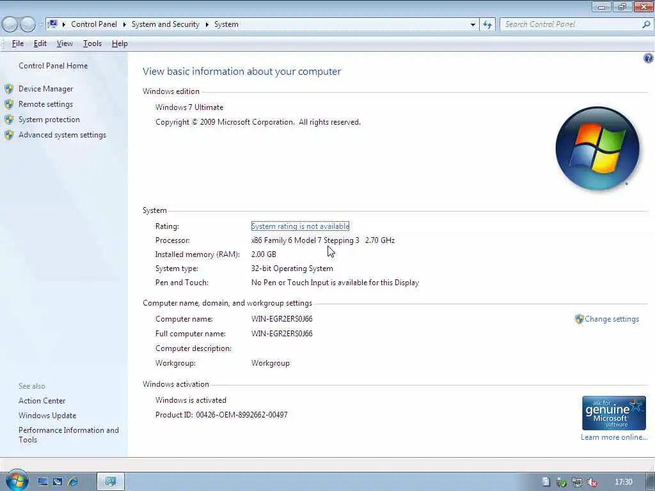Screen dimensions: 655x491
Task: Click x86 Family 6 Model 7 processor text
Action: [323, 240]
